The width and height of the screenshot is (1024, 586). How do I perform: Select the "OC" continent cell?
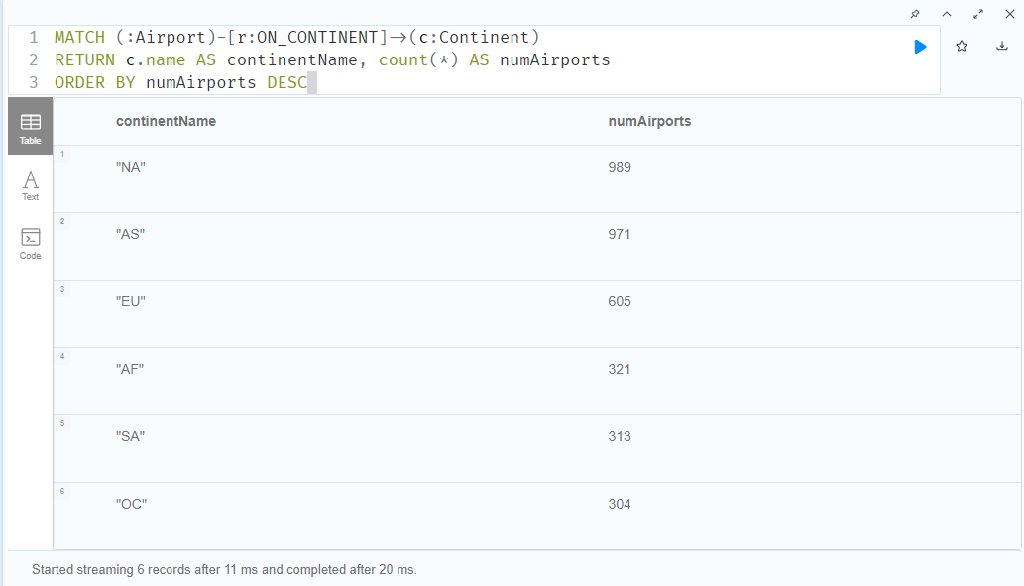131,504
